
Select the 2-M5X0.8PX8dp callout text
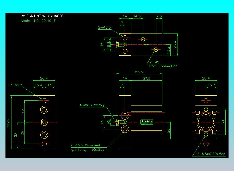click(x=211, y=154)
